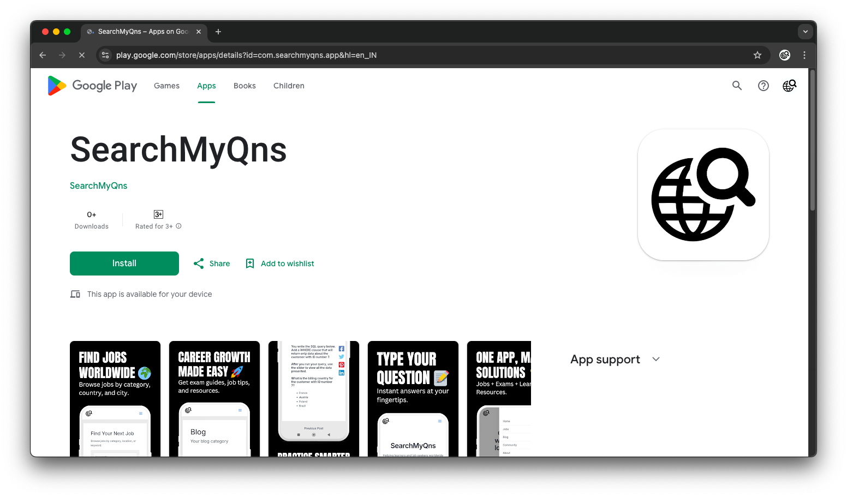Click Add to wishlist text
Image resolution: width=847 pixels, height=497 pixels.
pyautogui.click(x=288, y=264)
